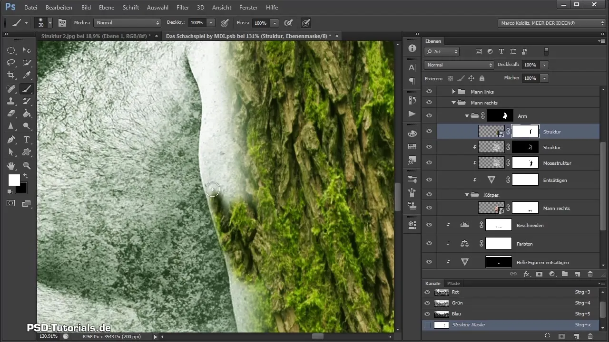This screenshot has height=342, width=609.
Task: Select the Elliptical Marquee tool
Action: (10, 50)
